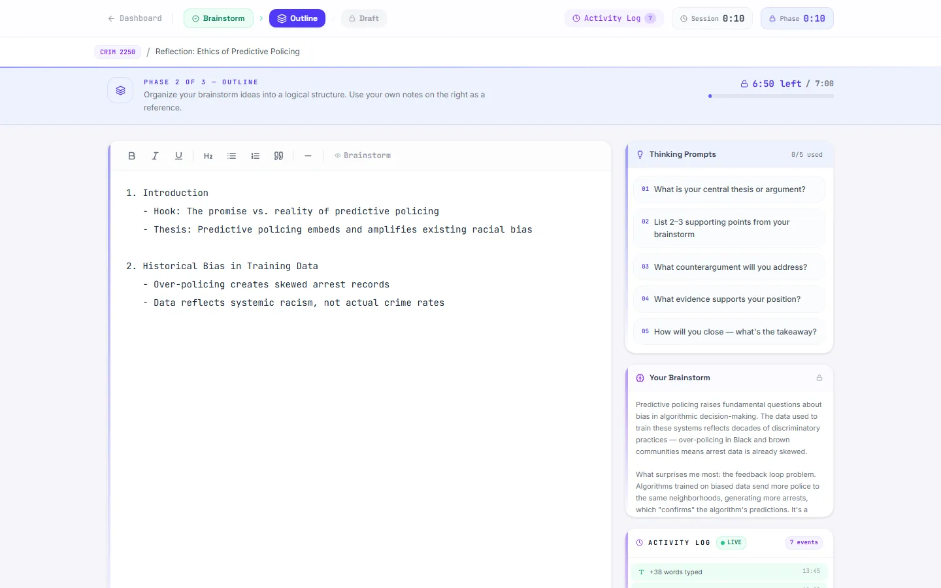Click the lock icon on Your Brainstorm panel
This screenshot has height=588, width=941.
click(819, 378)
